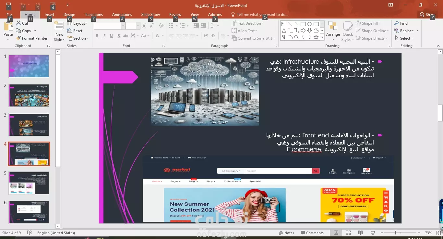Screen dimensions: 443x239
Task: Open the File tab
Action: 9,15
